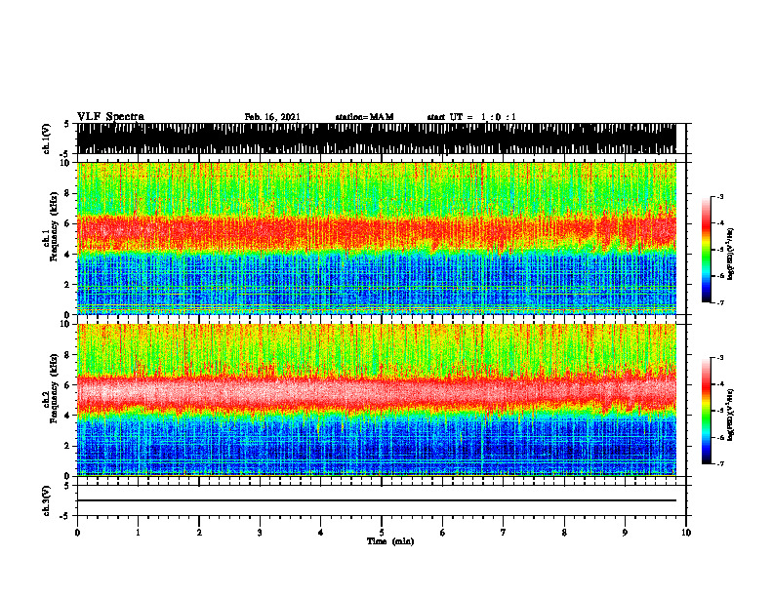The image size is (773, 597).
Task: Click the "6" kHz tick on ch.2 frequency axis
Action: tap(67, 384)
